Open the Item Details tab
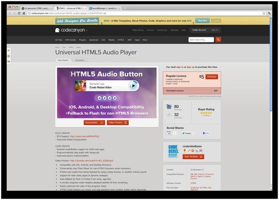 (63, 60)
